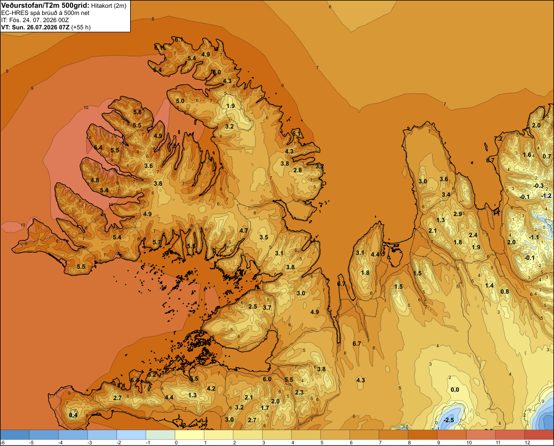Click the initial time 'IT: Fös. 24. 07. 2026 00Z'
Image resolution: width=554 pixels, height=446 pixels.
34,20
